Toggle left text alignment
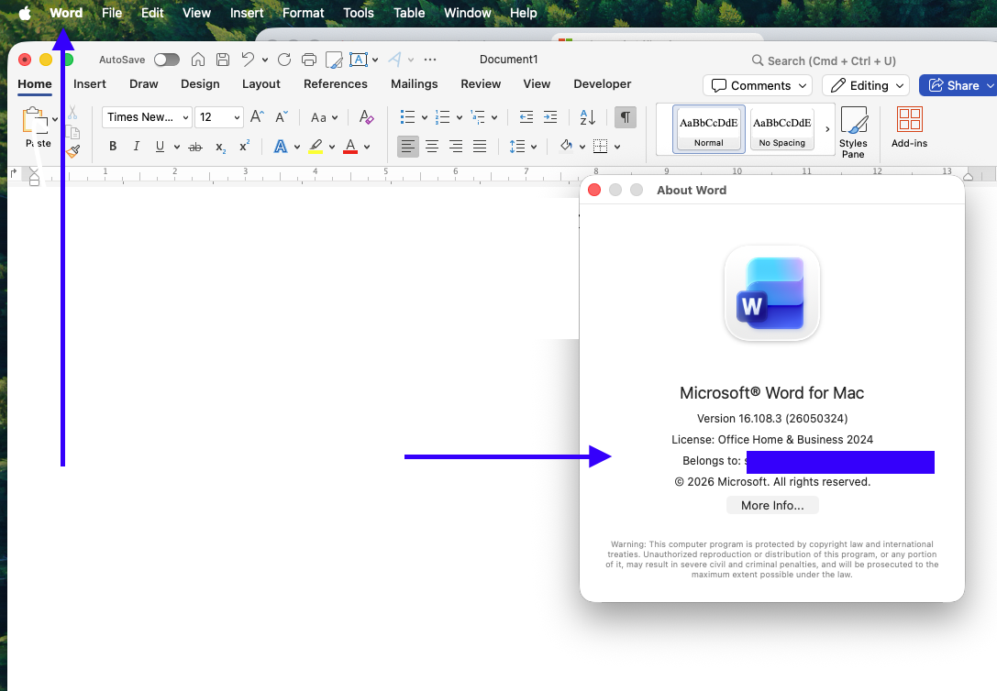The height and width of the screenshot is (691, 997). click(x=407, y=147)
